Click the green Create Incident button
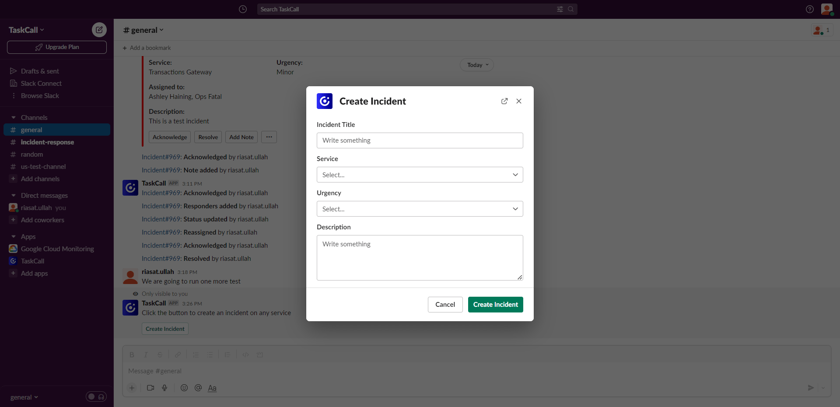The width and height of the screenshot is (840, 407). coord(495,305)
